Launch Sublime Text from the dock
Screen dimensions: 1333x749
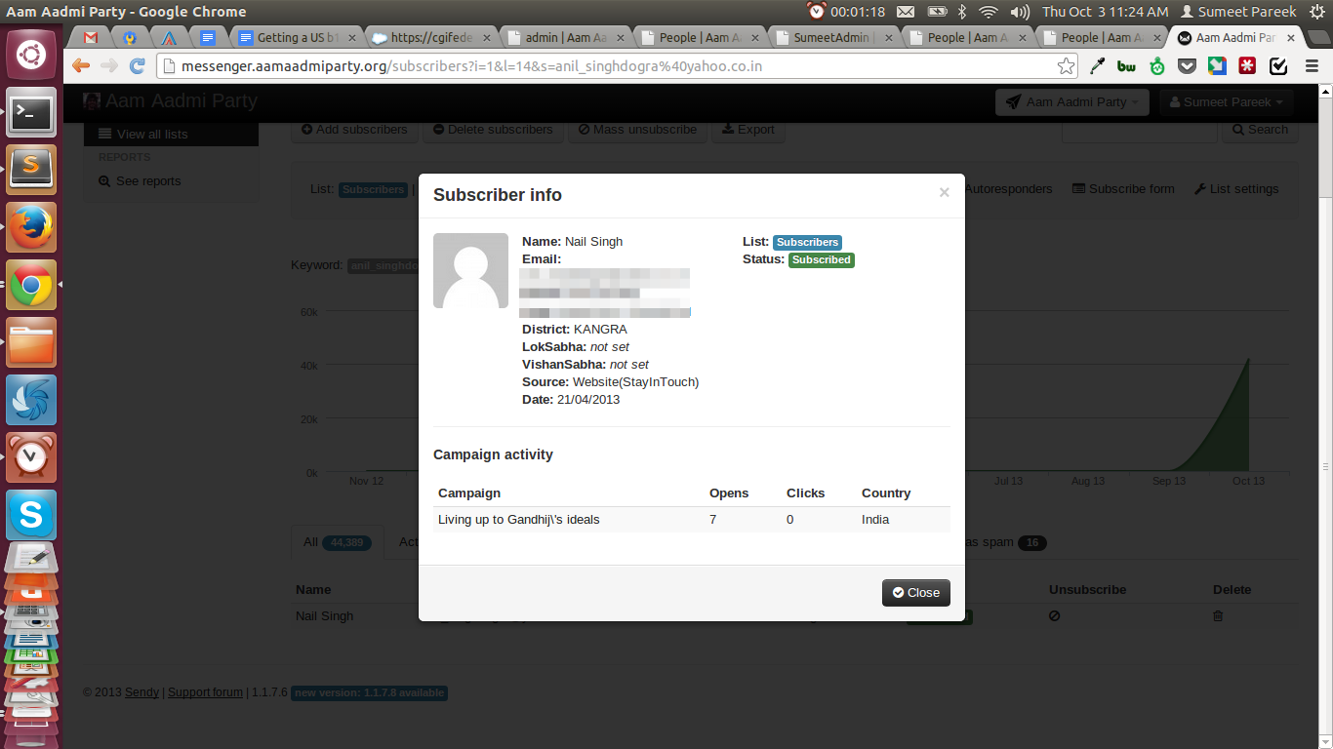(x=31, y=171)
